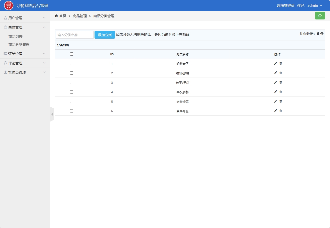Click the edit pencil for 奶茶专区
The width and height of the screenshot is (330, 228).
pos(275,63)
